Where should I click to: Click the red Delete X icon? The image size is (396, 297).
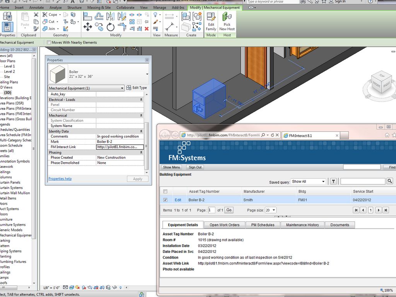(x=147, y=29)
